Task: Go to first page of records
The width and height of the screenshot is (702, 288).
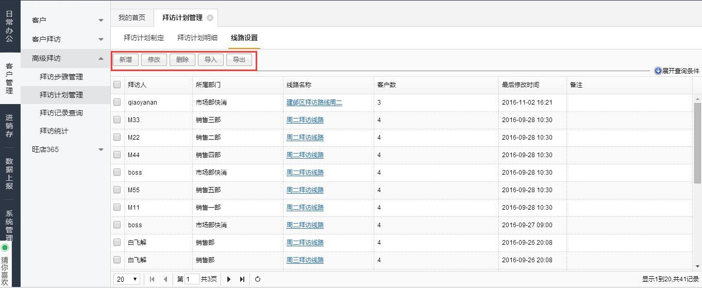Action: tap(152, 279)
